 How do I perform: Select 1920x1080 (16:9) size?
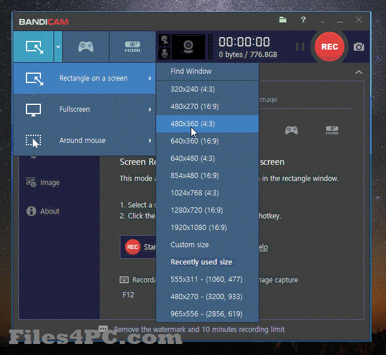(x=207, y=228)
